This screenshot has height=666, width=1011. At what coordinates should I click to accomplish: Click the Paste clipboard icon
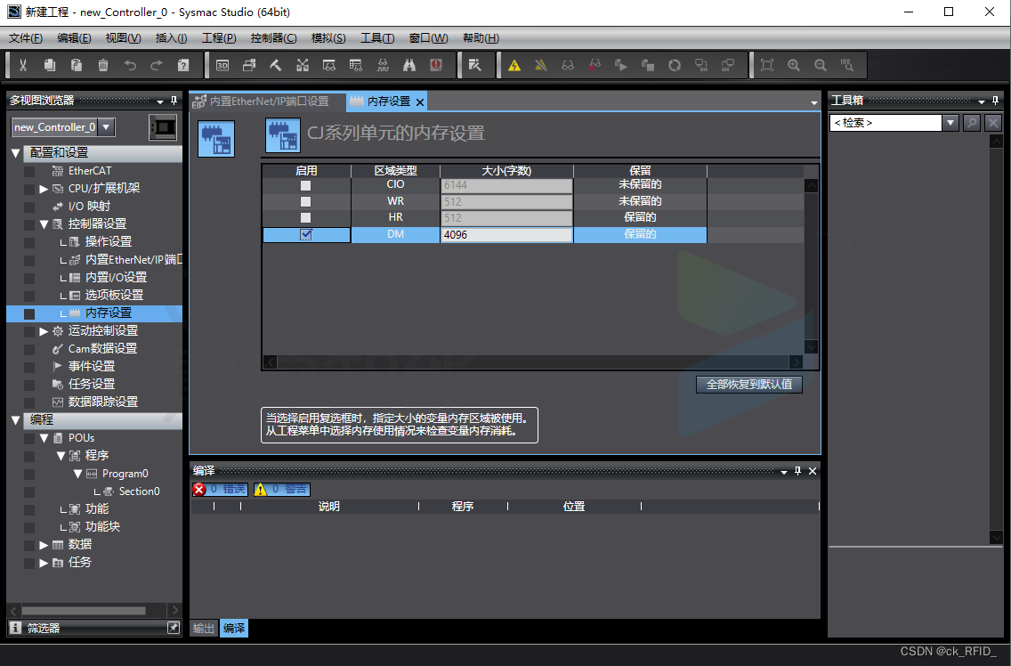click(76, 65)
